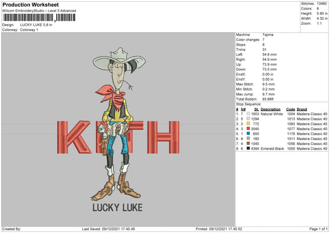
Task: Select thread code 1011
Action: (291, 139)
